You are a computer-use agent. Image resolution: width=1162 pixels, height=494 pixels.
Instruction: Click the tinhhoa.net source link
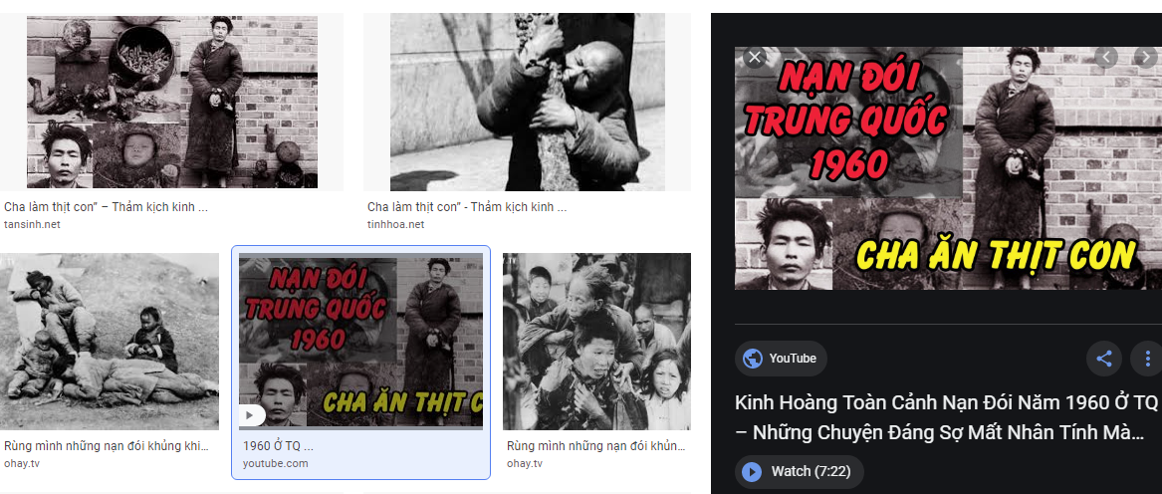pyautogui.click(x=395, y=224)
